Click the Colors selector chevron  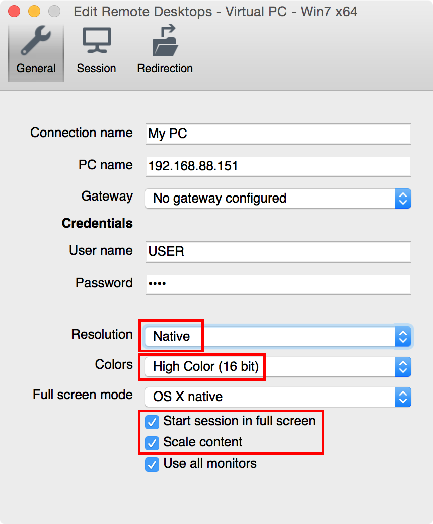tap(402, 367)
